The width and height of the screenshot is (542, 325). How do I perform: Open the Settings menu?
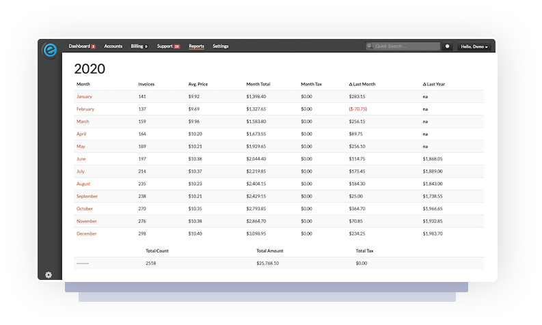221,46
